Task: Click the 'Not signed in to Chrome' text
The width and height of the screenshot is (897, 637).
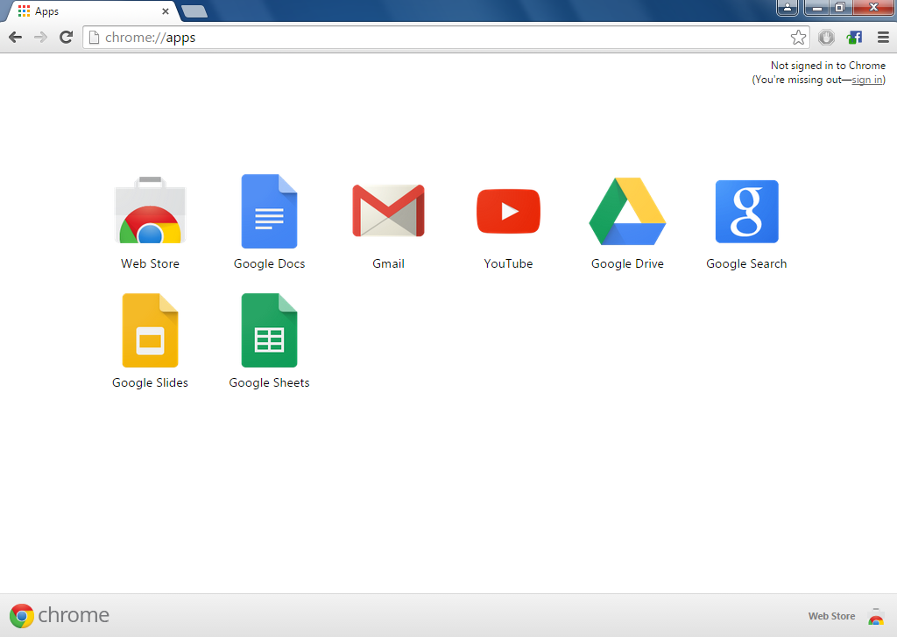Action: [x=828, y=66]
